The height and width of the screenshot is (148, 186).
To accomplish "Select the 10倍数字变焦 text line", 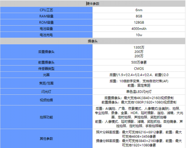I will [139, 81].
